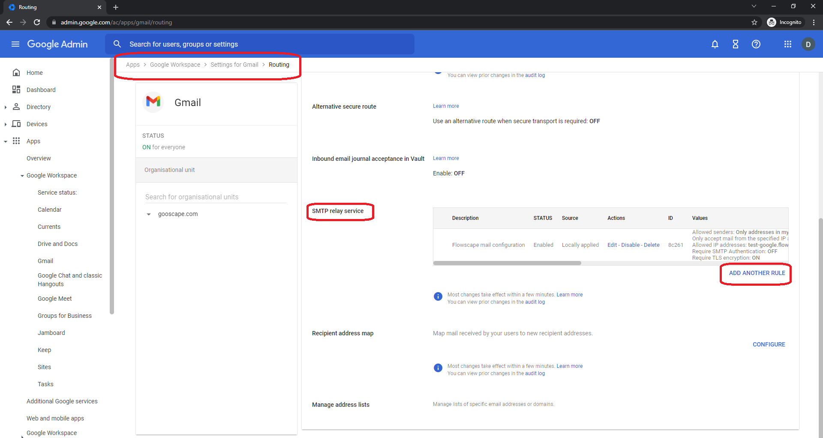Viewport: 823px width, 438px height.
Task: Open new browser tab with plus button
Action: (x=116, y=7)
